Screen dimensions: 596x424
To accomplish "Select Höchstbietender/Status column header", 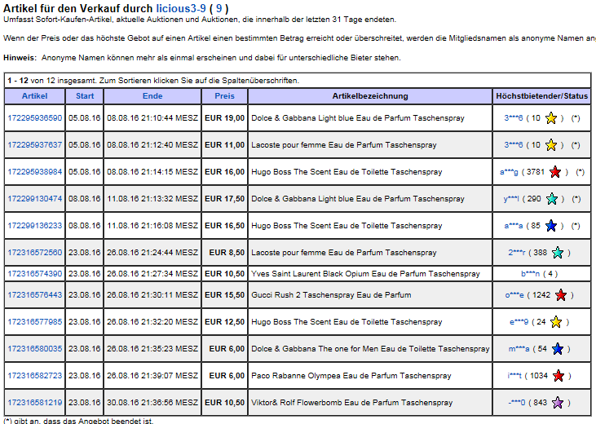I will [542, 96].
